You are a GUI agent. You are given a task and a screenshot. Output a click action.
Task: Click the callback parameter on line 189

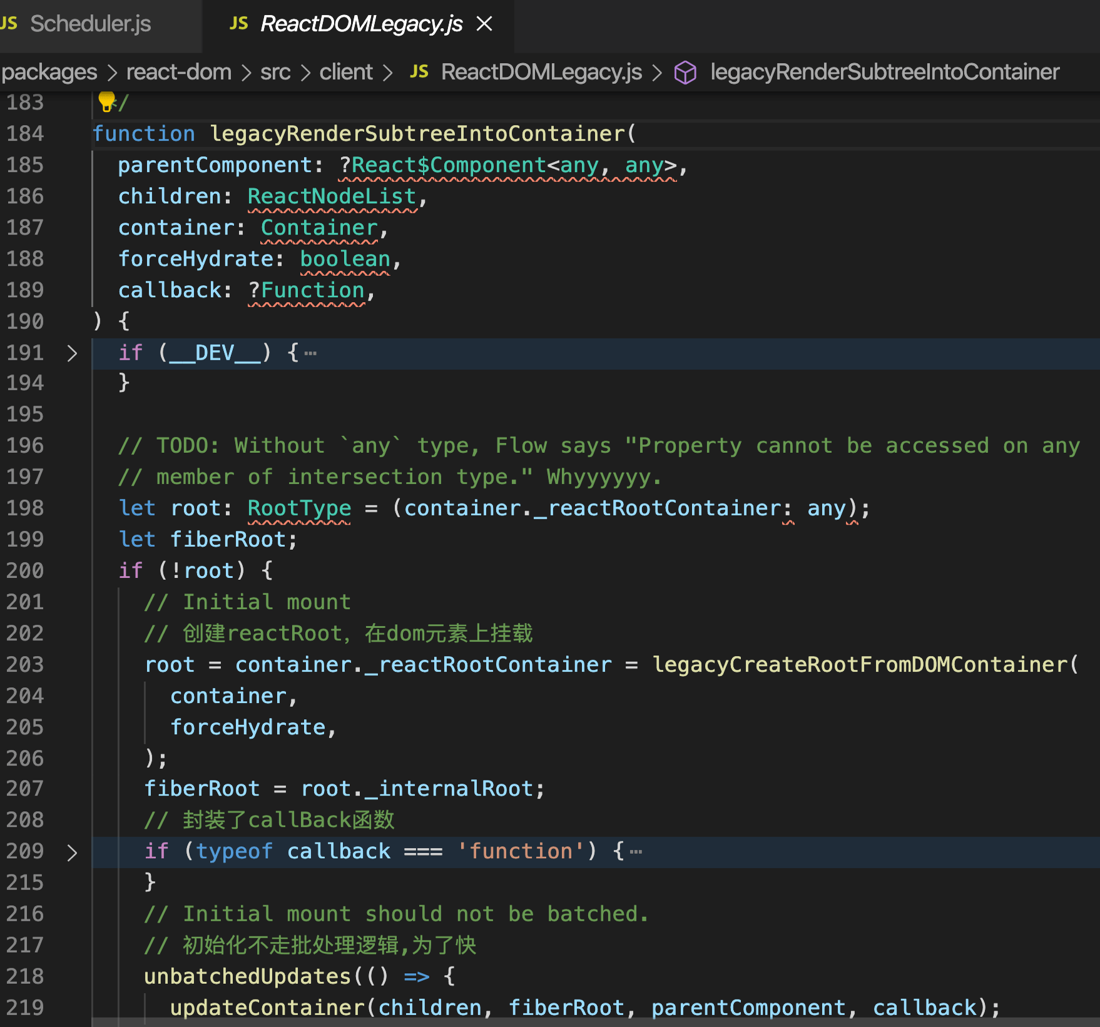(169, 290)
